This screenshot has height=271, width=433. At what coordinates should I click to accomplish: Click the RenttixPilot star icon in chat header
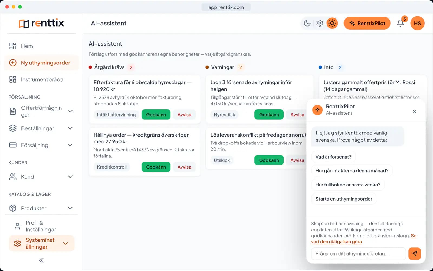[317, 110]
